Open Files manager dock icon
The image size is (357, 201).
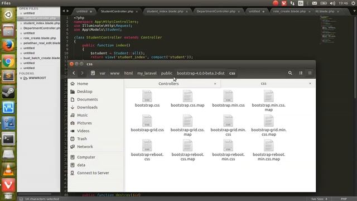click(8, 30)
